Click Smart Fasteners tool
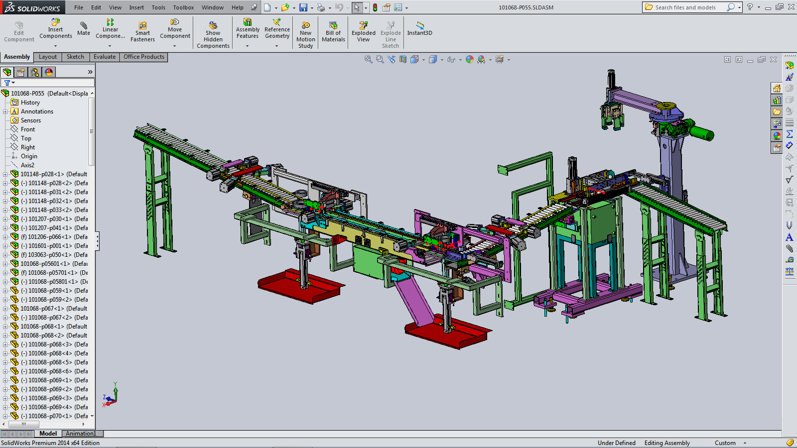The height and width of the screenshot is (448, 797). click(142, 32)
